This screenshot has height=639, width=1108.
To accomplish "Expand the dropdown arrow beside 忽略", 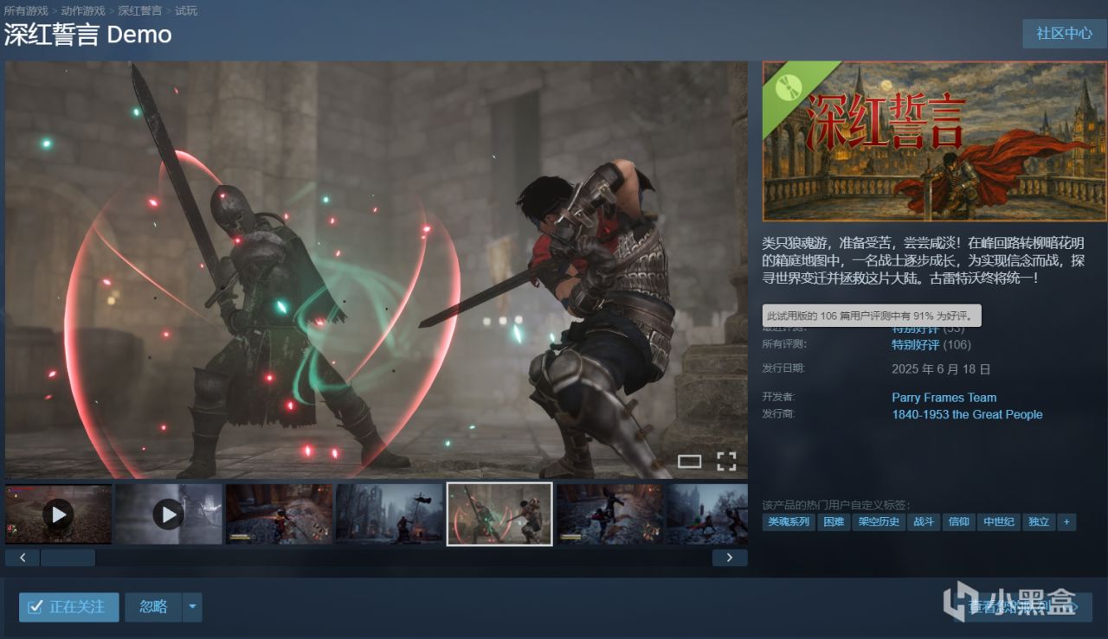I will click(192, 607).
